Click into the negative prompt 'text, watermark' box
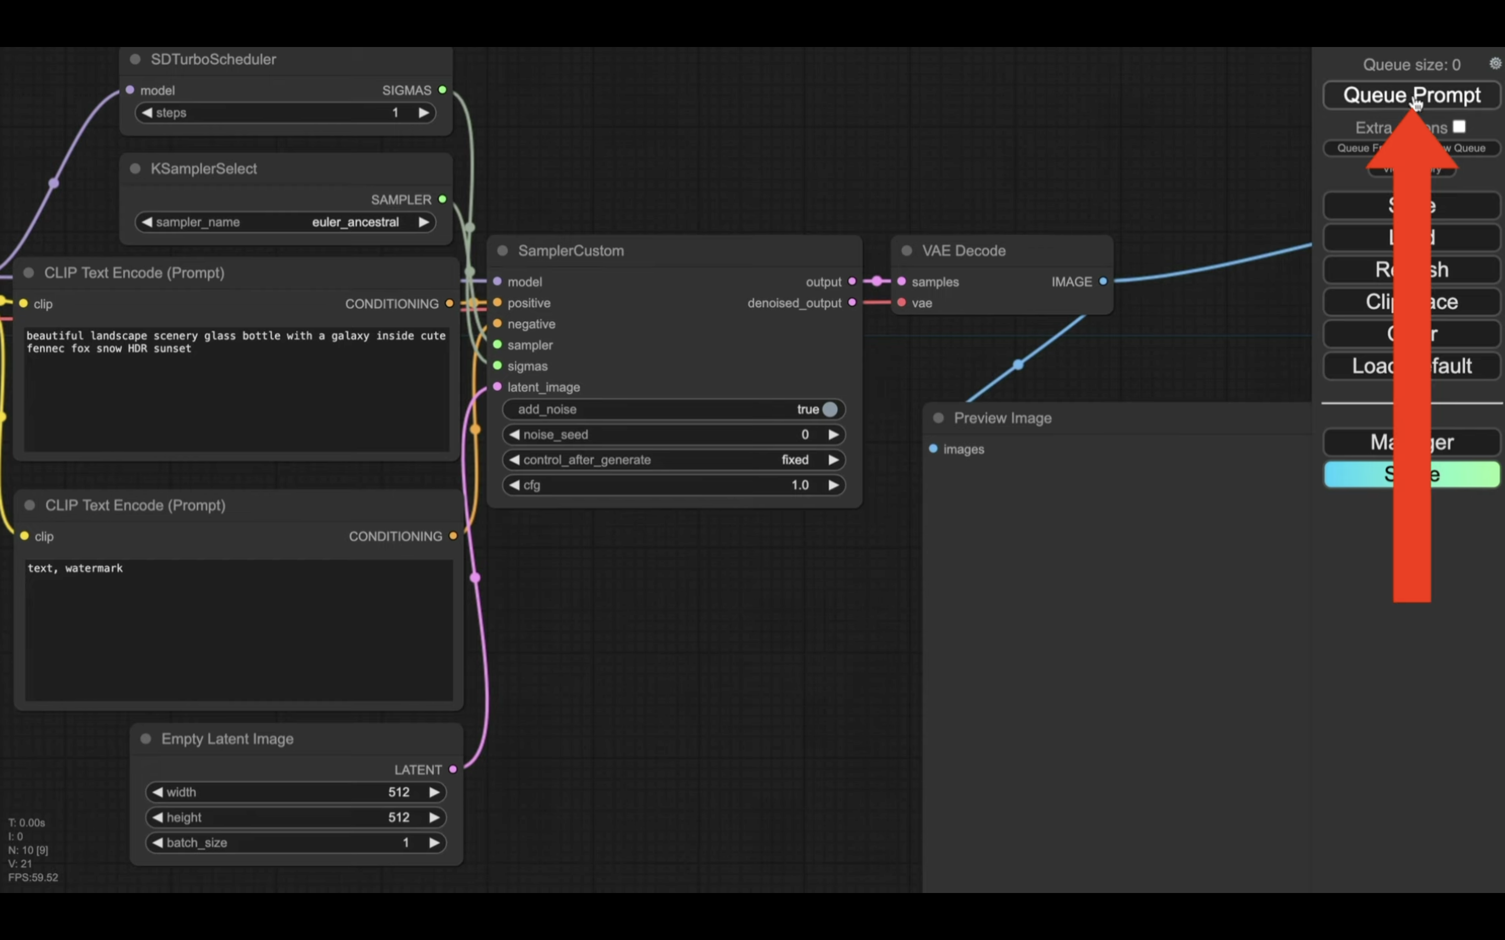 239,630
